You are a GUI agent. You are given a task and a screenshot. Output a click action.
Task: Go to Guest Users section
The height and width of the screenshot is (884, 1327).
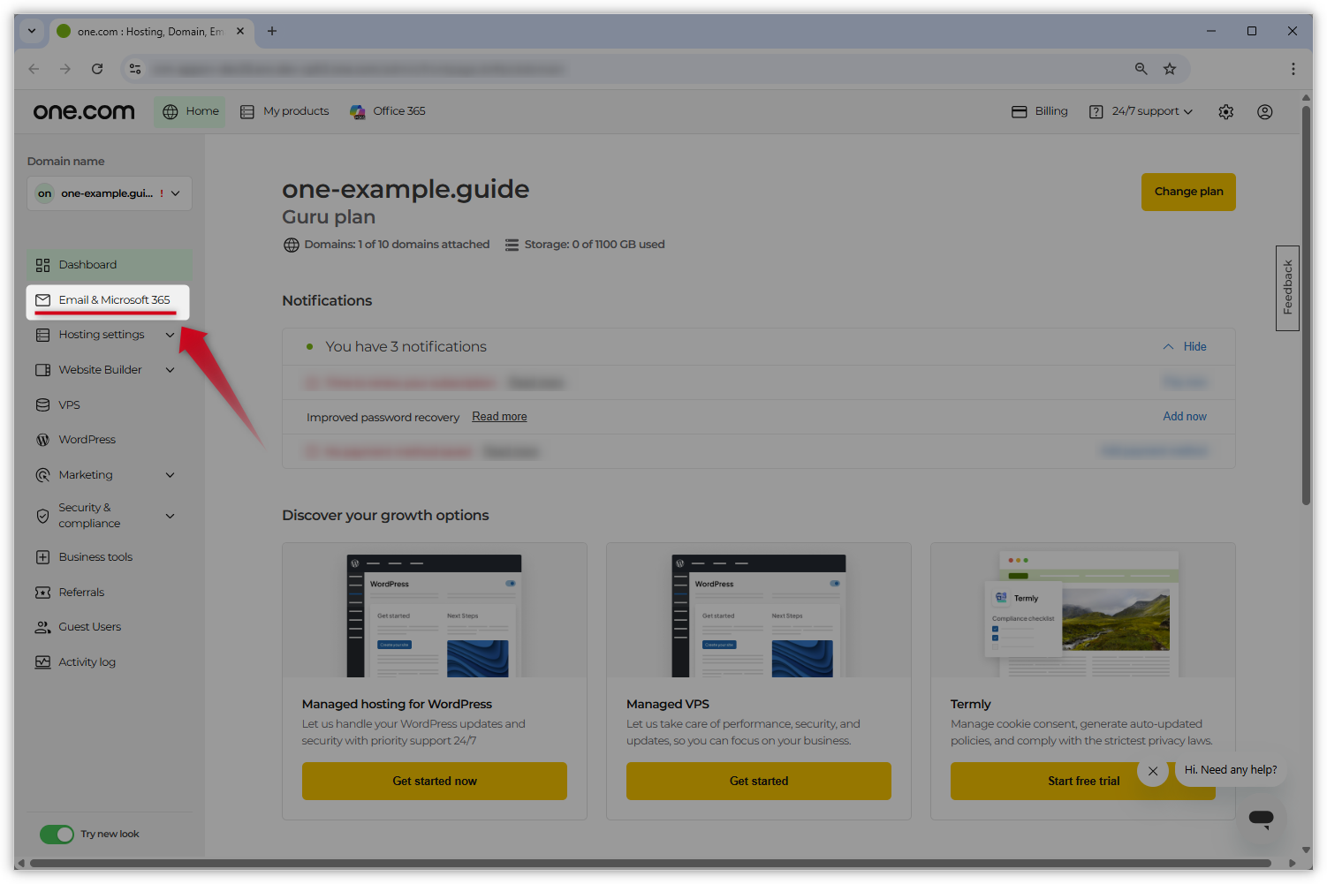[89, 627]
